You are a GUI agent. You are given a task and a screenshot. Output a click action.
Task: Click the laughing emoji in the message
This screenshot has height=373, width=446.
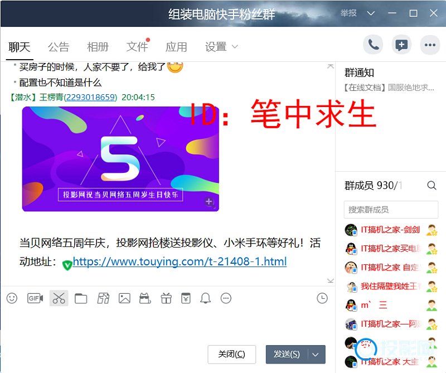(175, 67)
